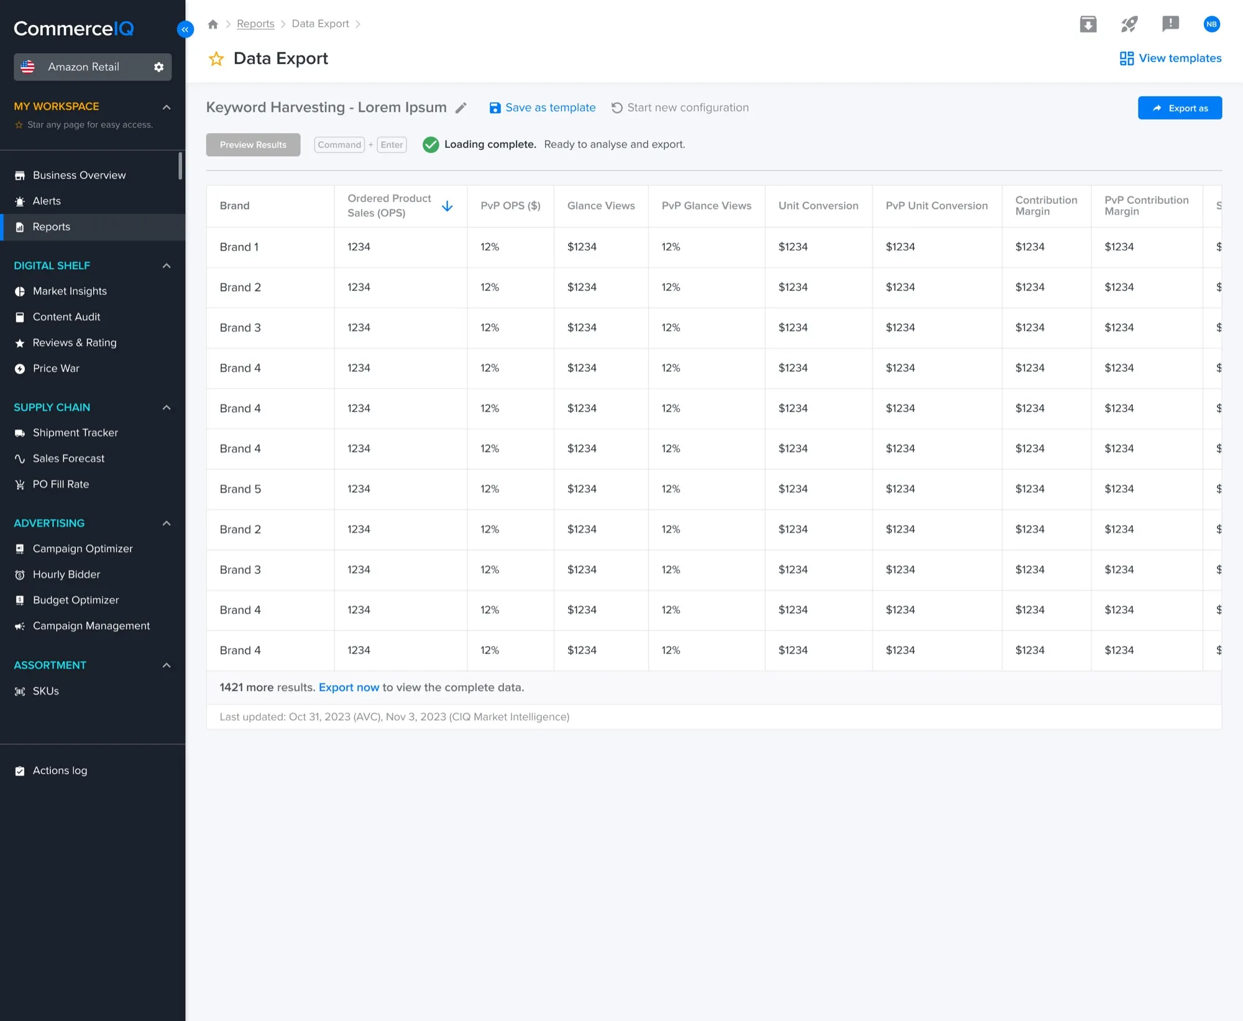
Task: Click the PvP Glance Views header
Action: [706, 206]
